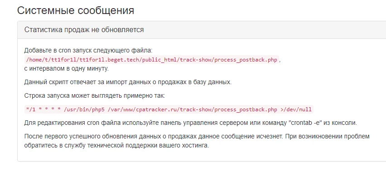
Task: Click the line "с интервалом в одну минуту"
Action: tap(66, 69)
